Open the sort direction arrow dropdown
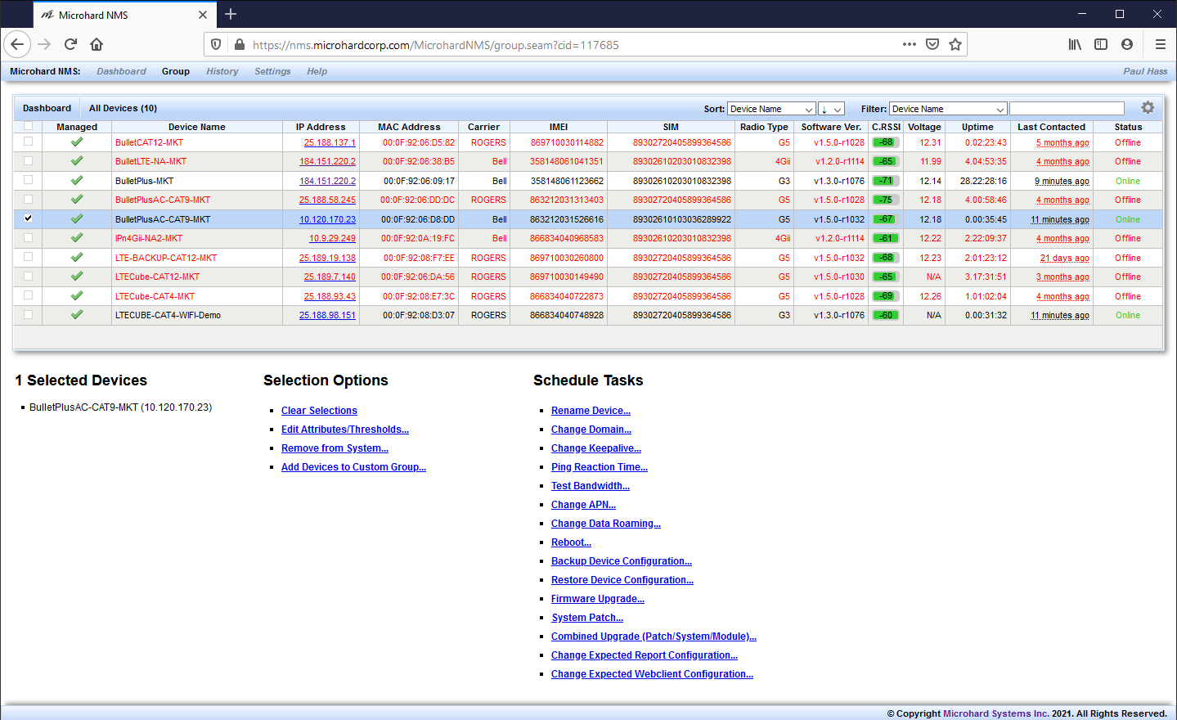Image resolution: width=1177 pixels, height=720 pixels. (831, 109)
